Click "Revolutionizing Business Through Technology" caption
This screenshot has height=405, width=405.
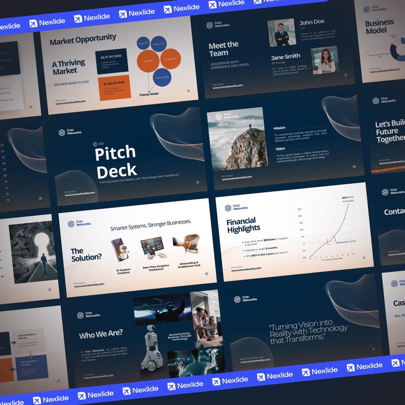[x=180, y=336]
